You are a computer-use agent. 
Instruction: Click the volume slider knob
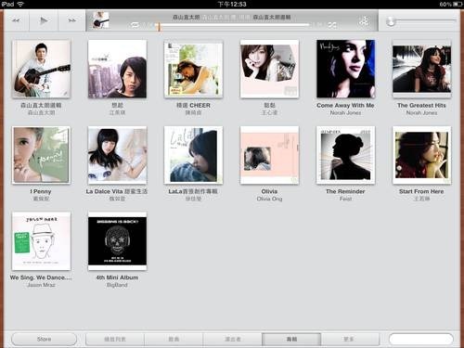click(x=391, y=21)
